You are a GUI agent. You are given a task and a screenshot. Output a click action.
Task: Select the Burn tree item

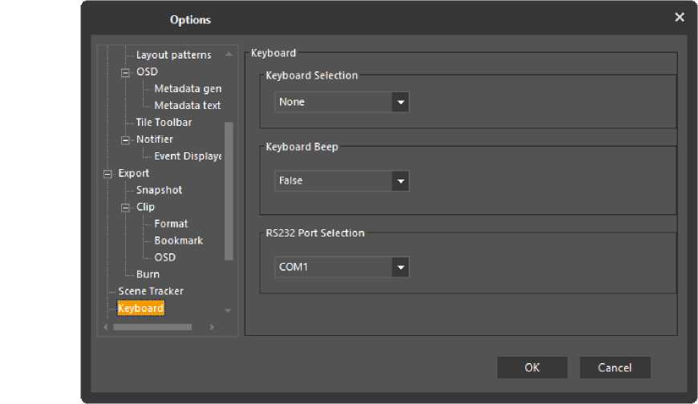click(x=148, y=274)
